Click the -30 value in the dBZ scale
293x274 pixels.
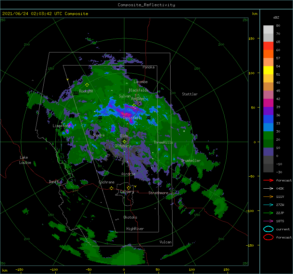(279, 172)
